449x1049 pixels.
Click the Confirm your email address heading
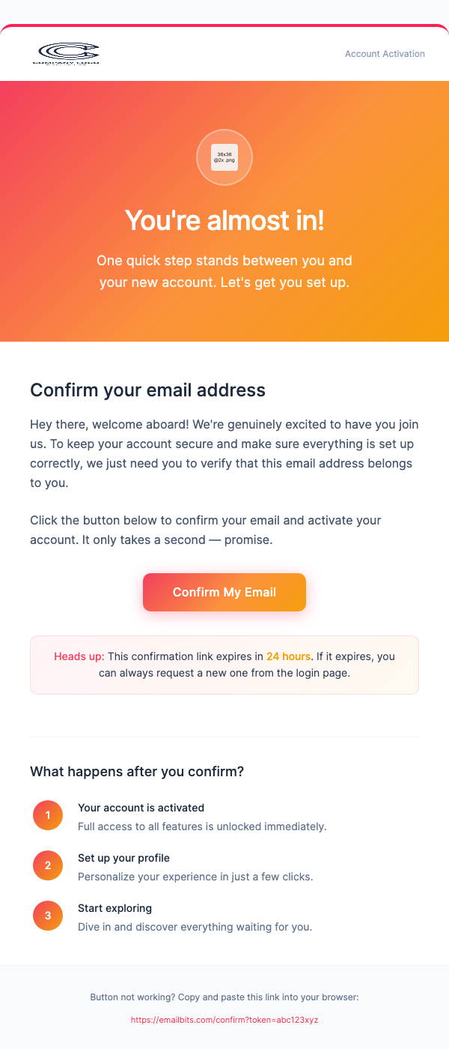(x=147, y=390)
